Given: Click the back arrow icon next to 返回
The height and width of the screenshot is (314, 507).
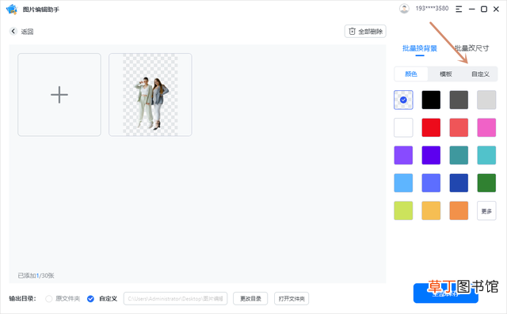Looking at the screenshot, I should [13, 31].
